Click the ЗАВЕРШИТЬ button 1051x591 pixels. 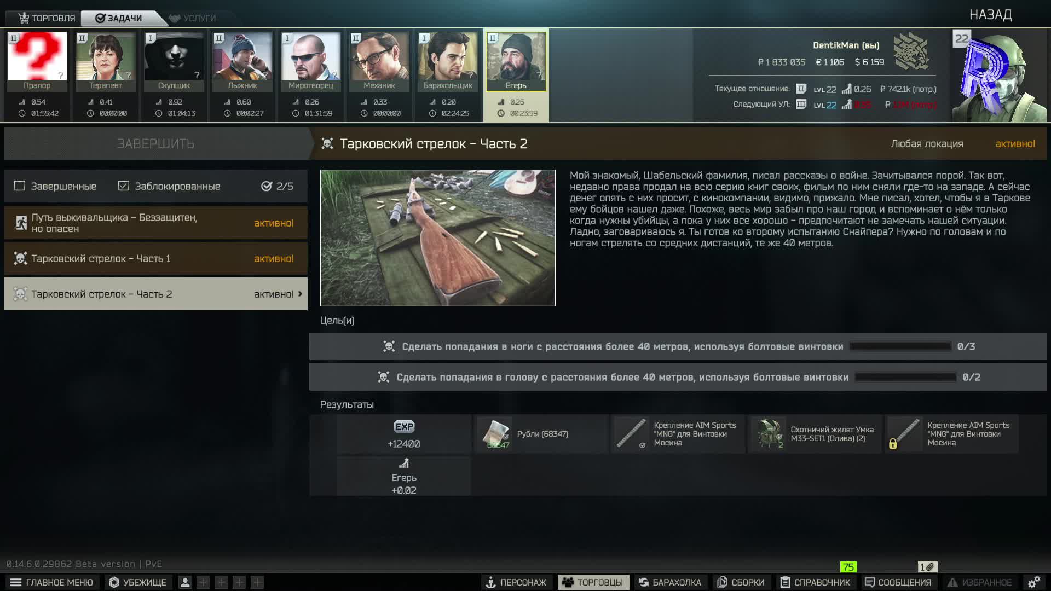click(x=155, y=143)
